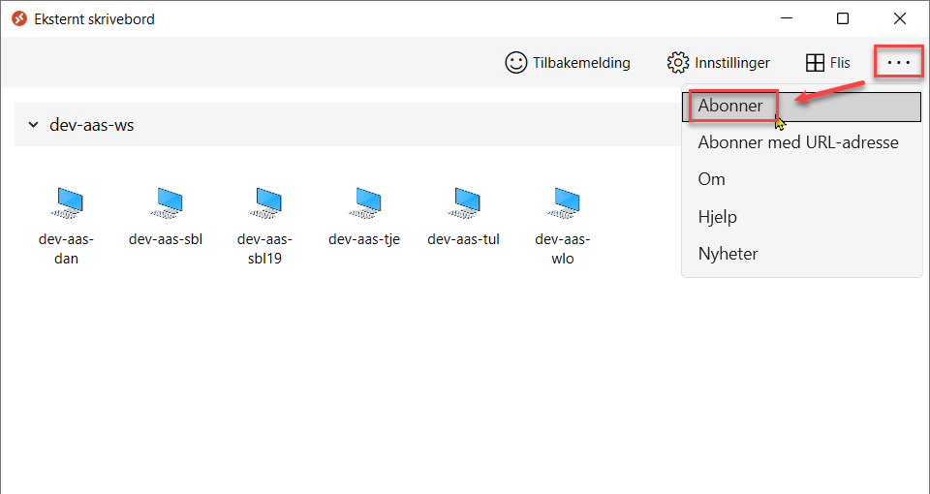Switch view using the Flis grid icon
Image resolution: width=930 pixels, height=494 pixels.
coord(816,63)
